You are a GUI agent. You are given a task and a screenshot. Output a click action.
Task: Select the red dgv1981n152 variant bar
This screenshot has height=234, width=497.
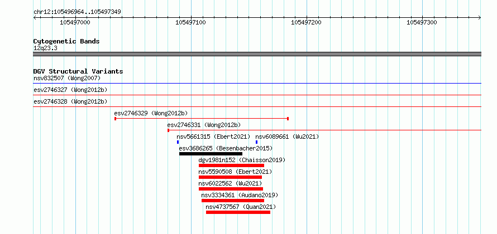coord(231,165)
